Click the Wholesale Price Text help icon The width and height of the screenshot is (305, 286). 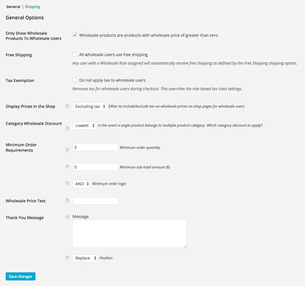67,200
